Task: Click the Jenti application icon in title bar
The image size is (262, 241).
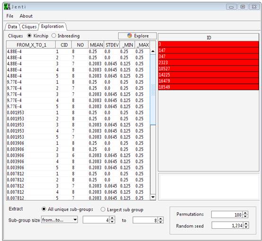Action: click(x=7, y=7)
